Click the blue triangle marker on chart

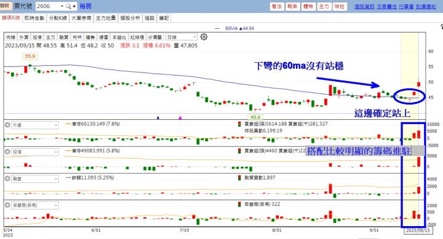point(158,117)
